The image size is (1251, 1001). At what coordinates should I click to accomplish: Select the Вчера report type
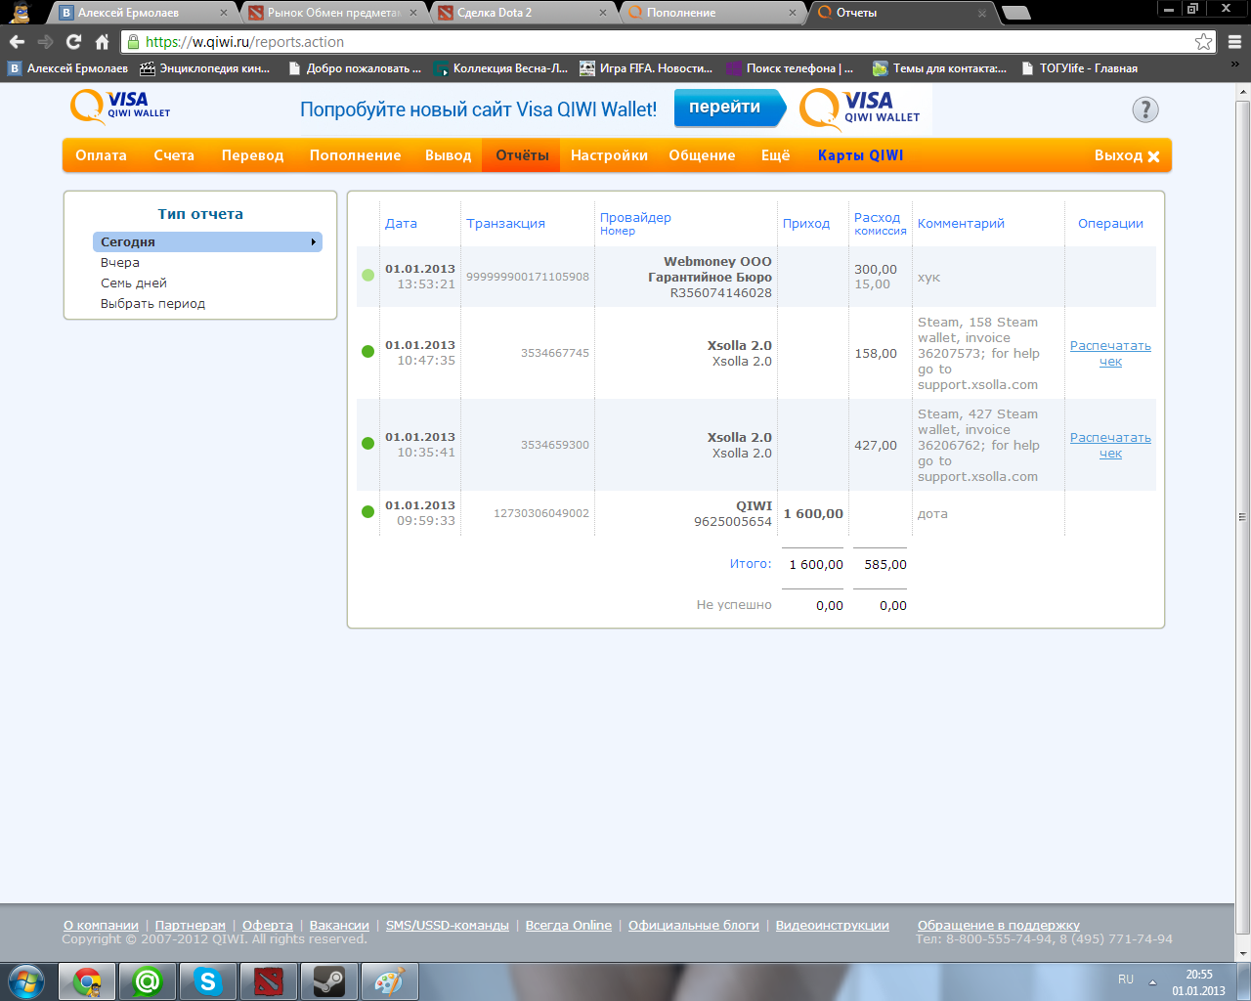(120, 262)
